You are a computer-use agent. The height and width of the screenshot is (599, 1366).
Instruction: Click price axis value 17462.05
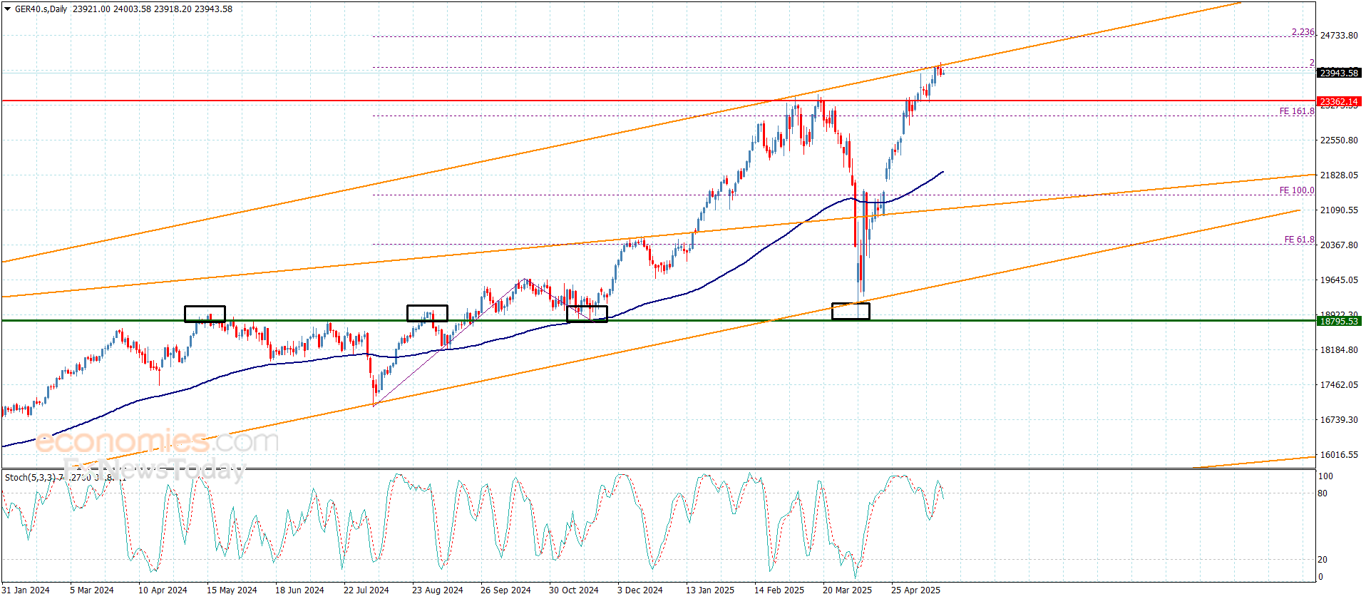click(1339, 385)
